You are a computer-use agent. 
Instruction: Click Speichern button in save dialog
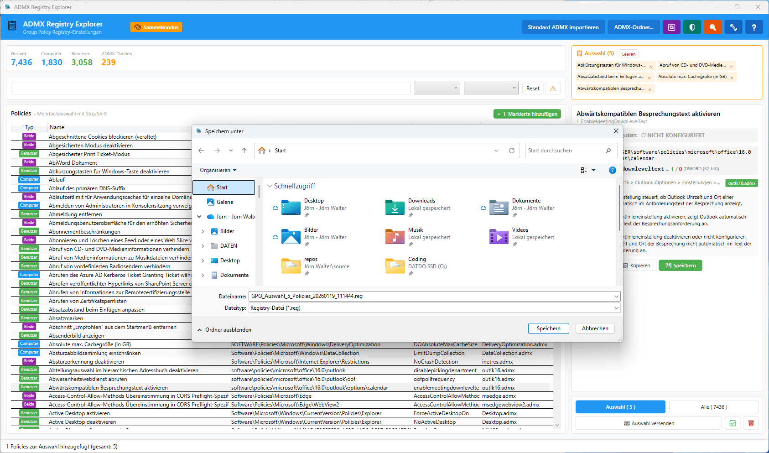pos(548,328)
